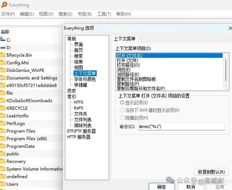Select 历史 in options tree
Image resolution: width=232 pixels, height=190 pixels.
pos(72,91)
